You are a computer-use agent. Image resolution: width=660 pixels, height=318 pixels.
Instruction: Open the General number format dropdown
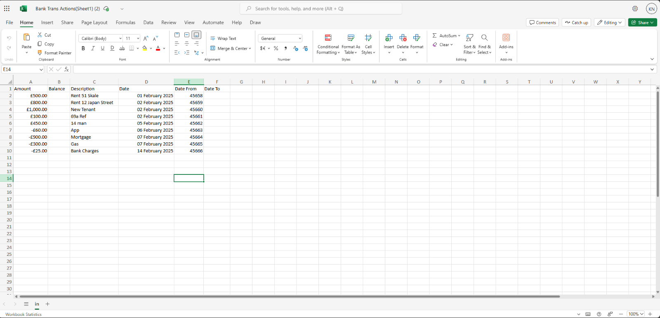(x=300, y=39)
